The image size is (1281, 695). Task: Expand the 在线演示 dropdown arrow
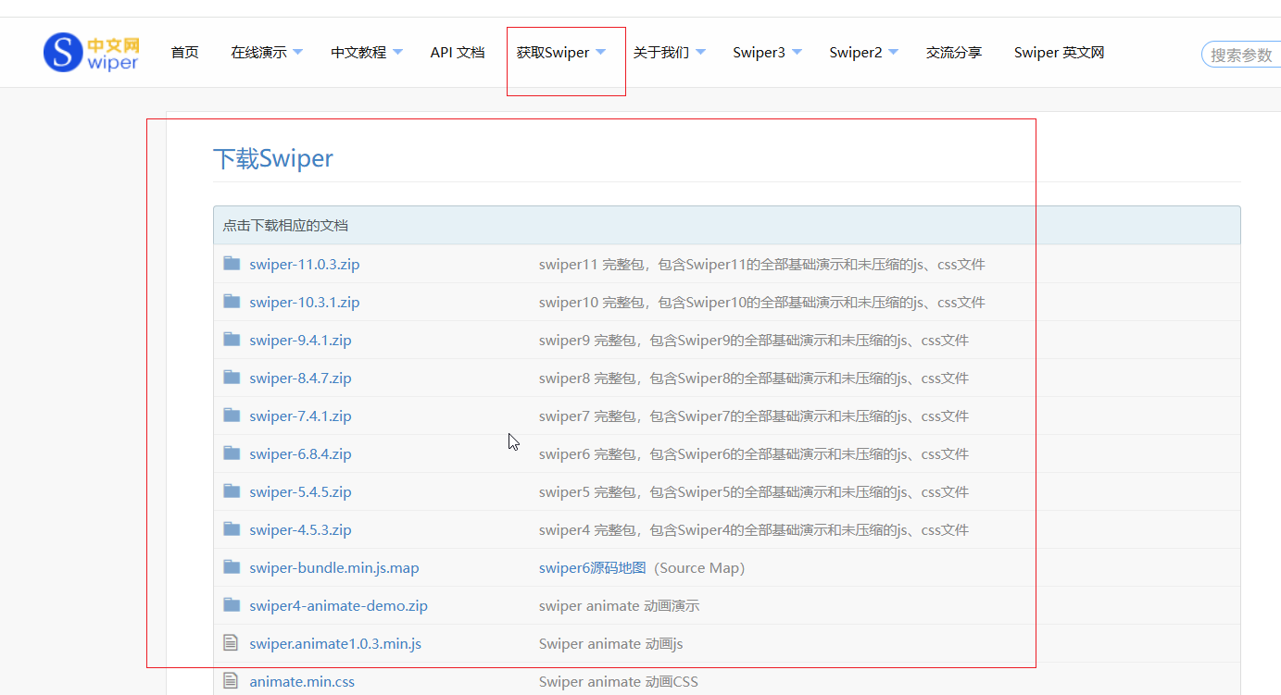pyautogui.click(x=297, y=53)
